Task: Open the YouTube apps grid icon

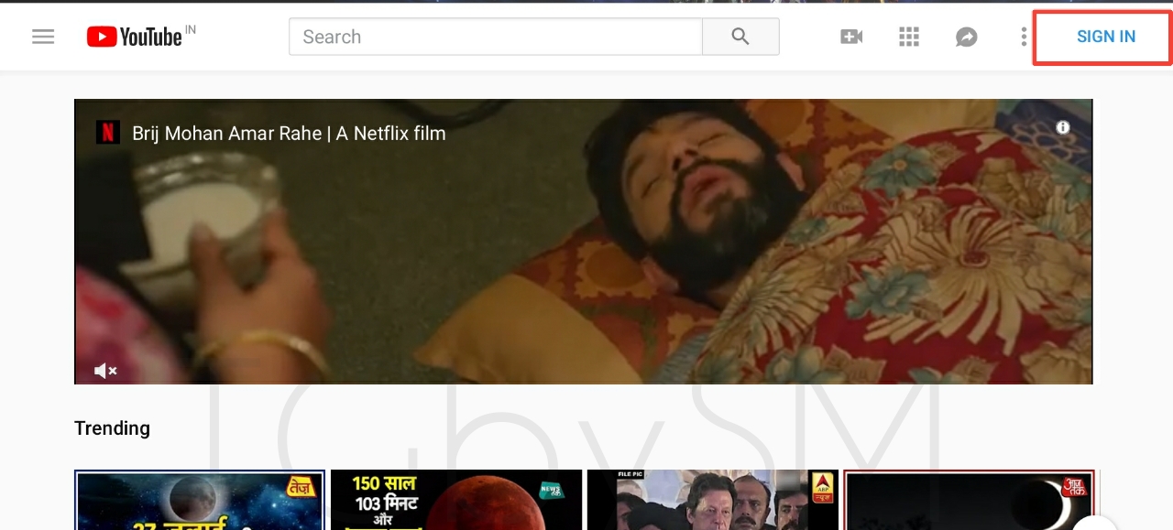Action: tap(909, 37)
